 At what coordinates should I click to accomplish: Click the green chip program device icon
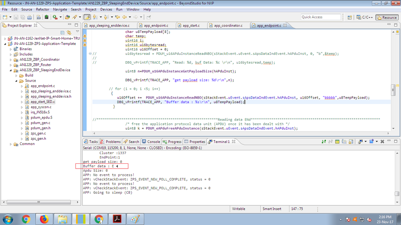46,17
